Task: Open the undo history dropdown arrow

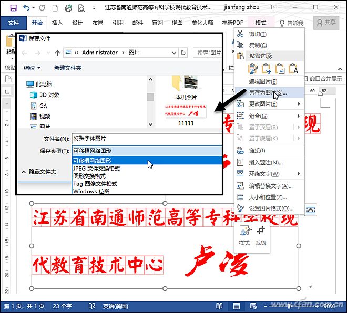Action: pyautogui.click(x=34, y=8)
